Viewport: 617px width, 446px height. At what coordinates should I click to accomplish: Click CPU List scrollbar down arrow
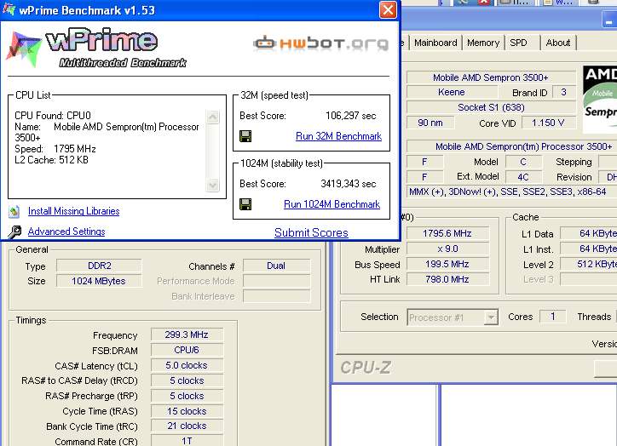(x=212, y=185)
